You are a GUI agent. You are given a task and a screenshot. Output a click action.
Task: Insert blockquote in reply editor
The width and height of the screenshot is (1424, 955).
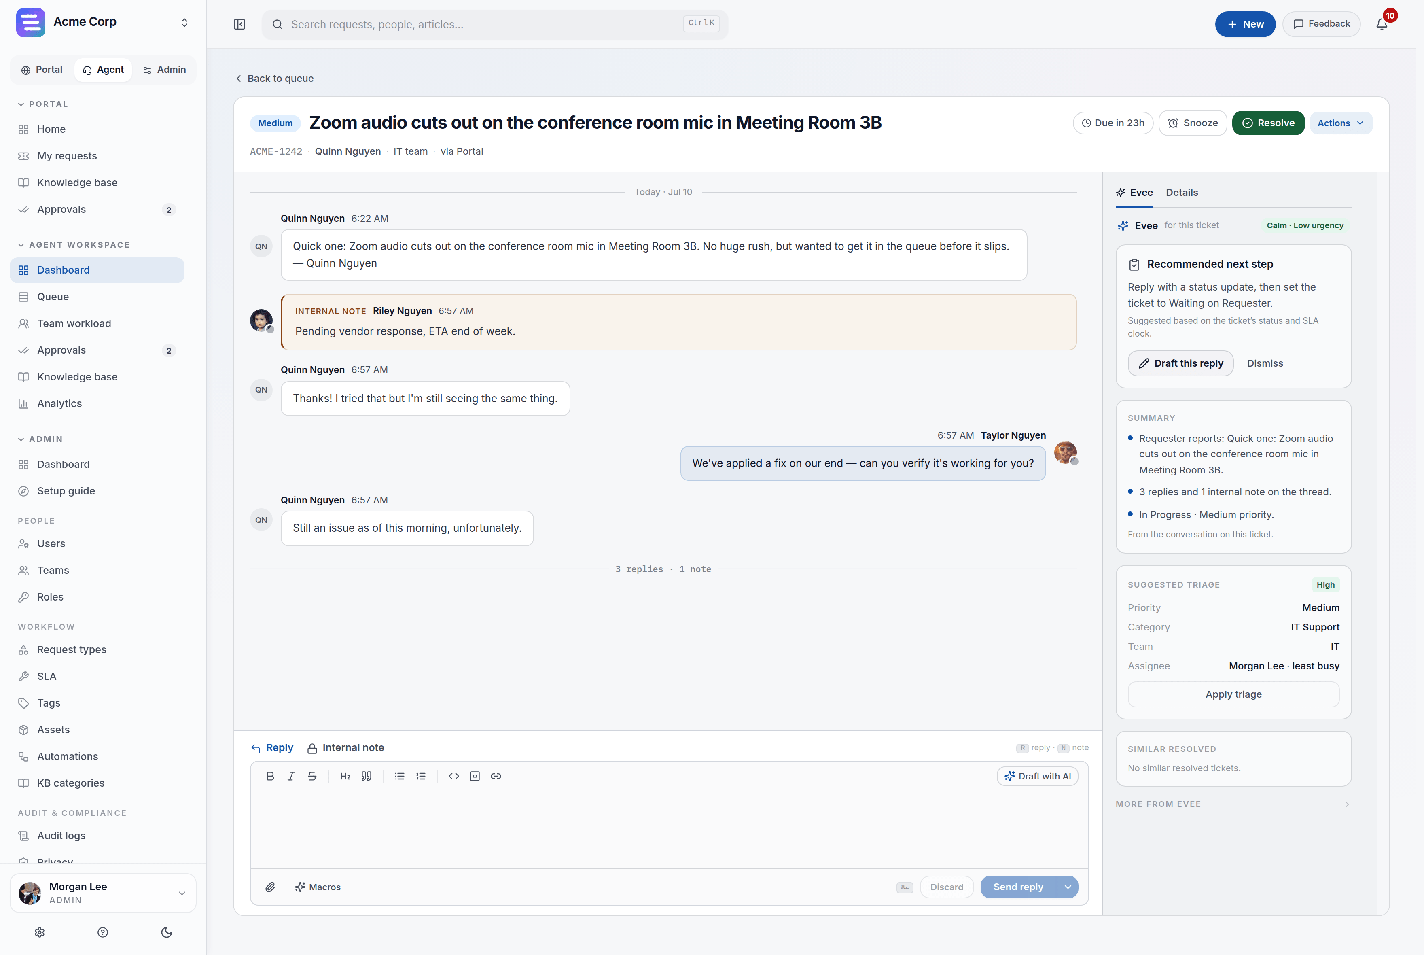click(366, 776)
